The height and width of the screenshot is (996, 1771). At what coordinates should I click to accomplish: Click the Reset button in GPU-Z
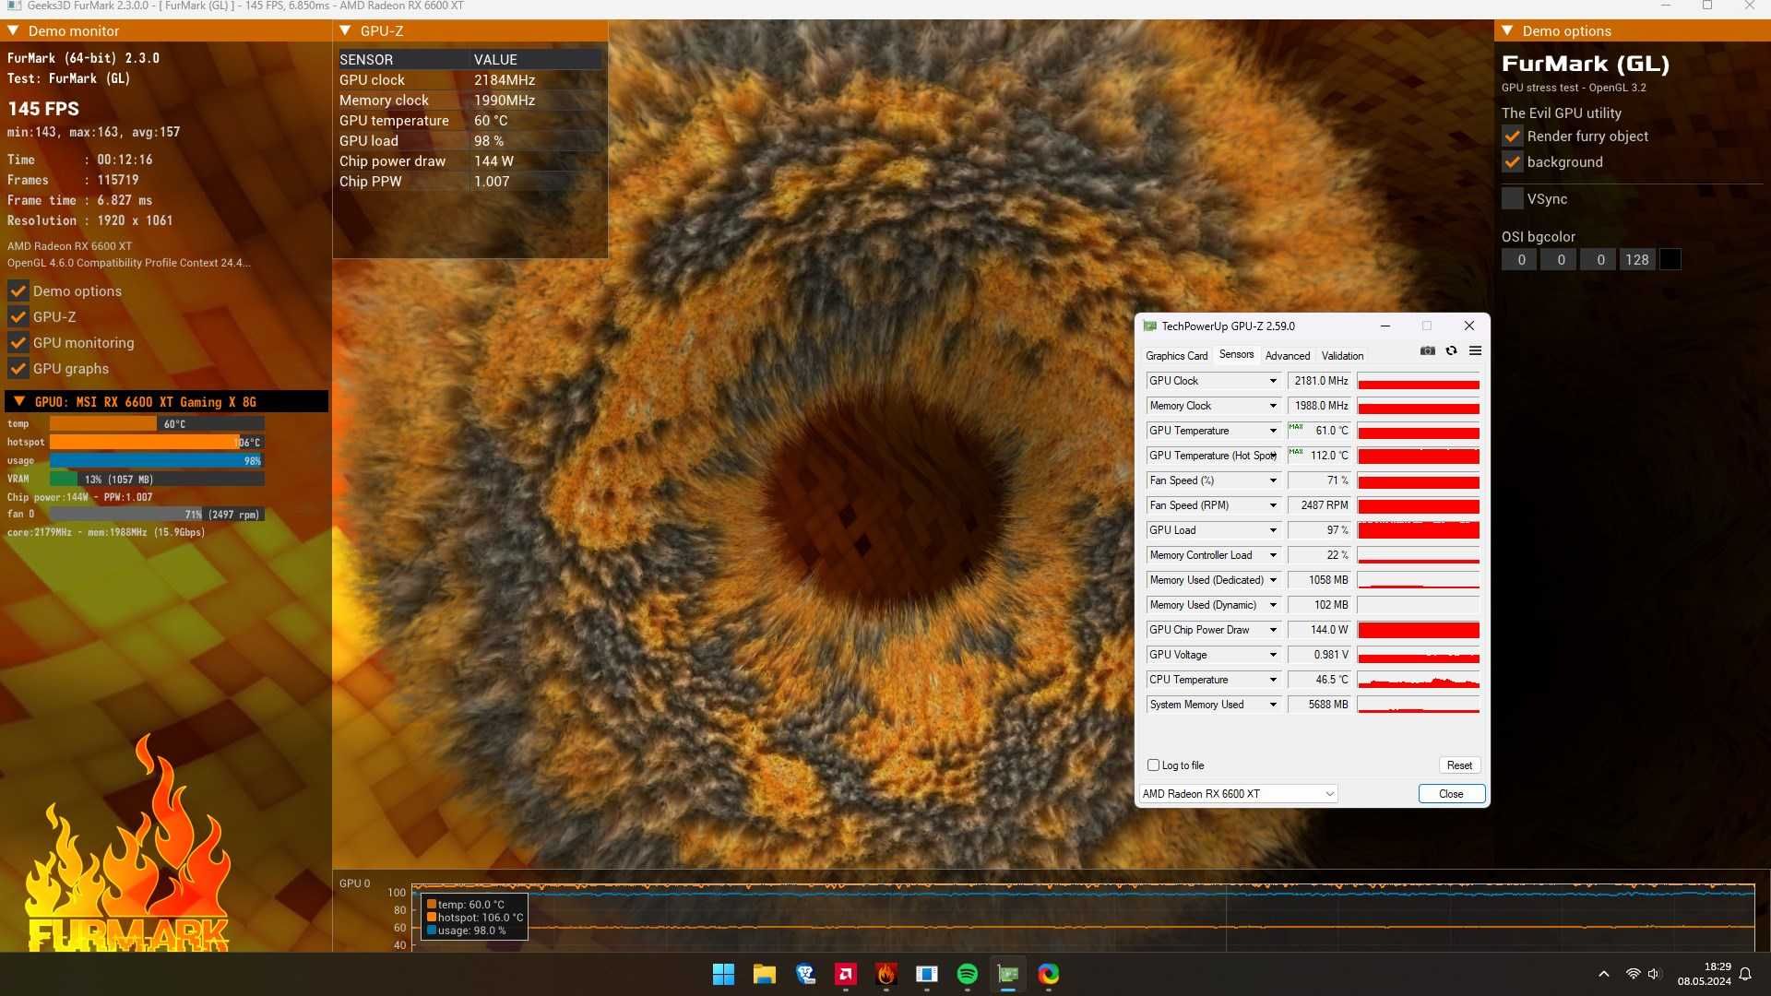pos(1459,765)
